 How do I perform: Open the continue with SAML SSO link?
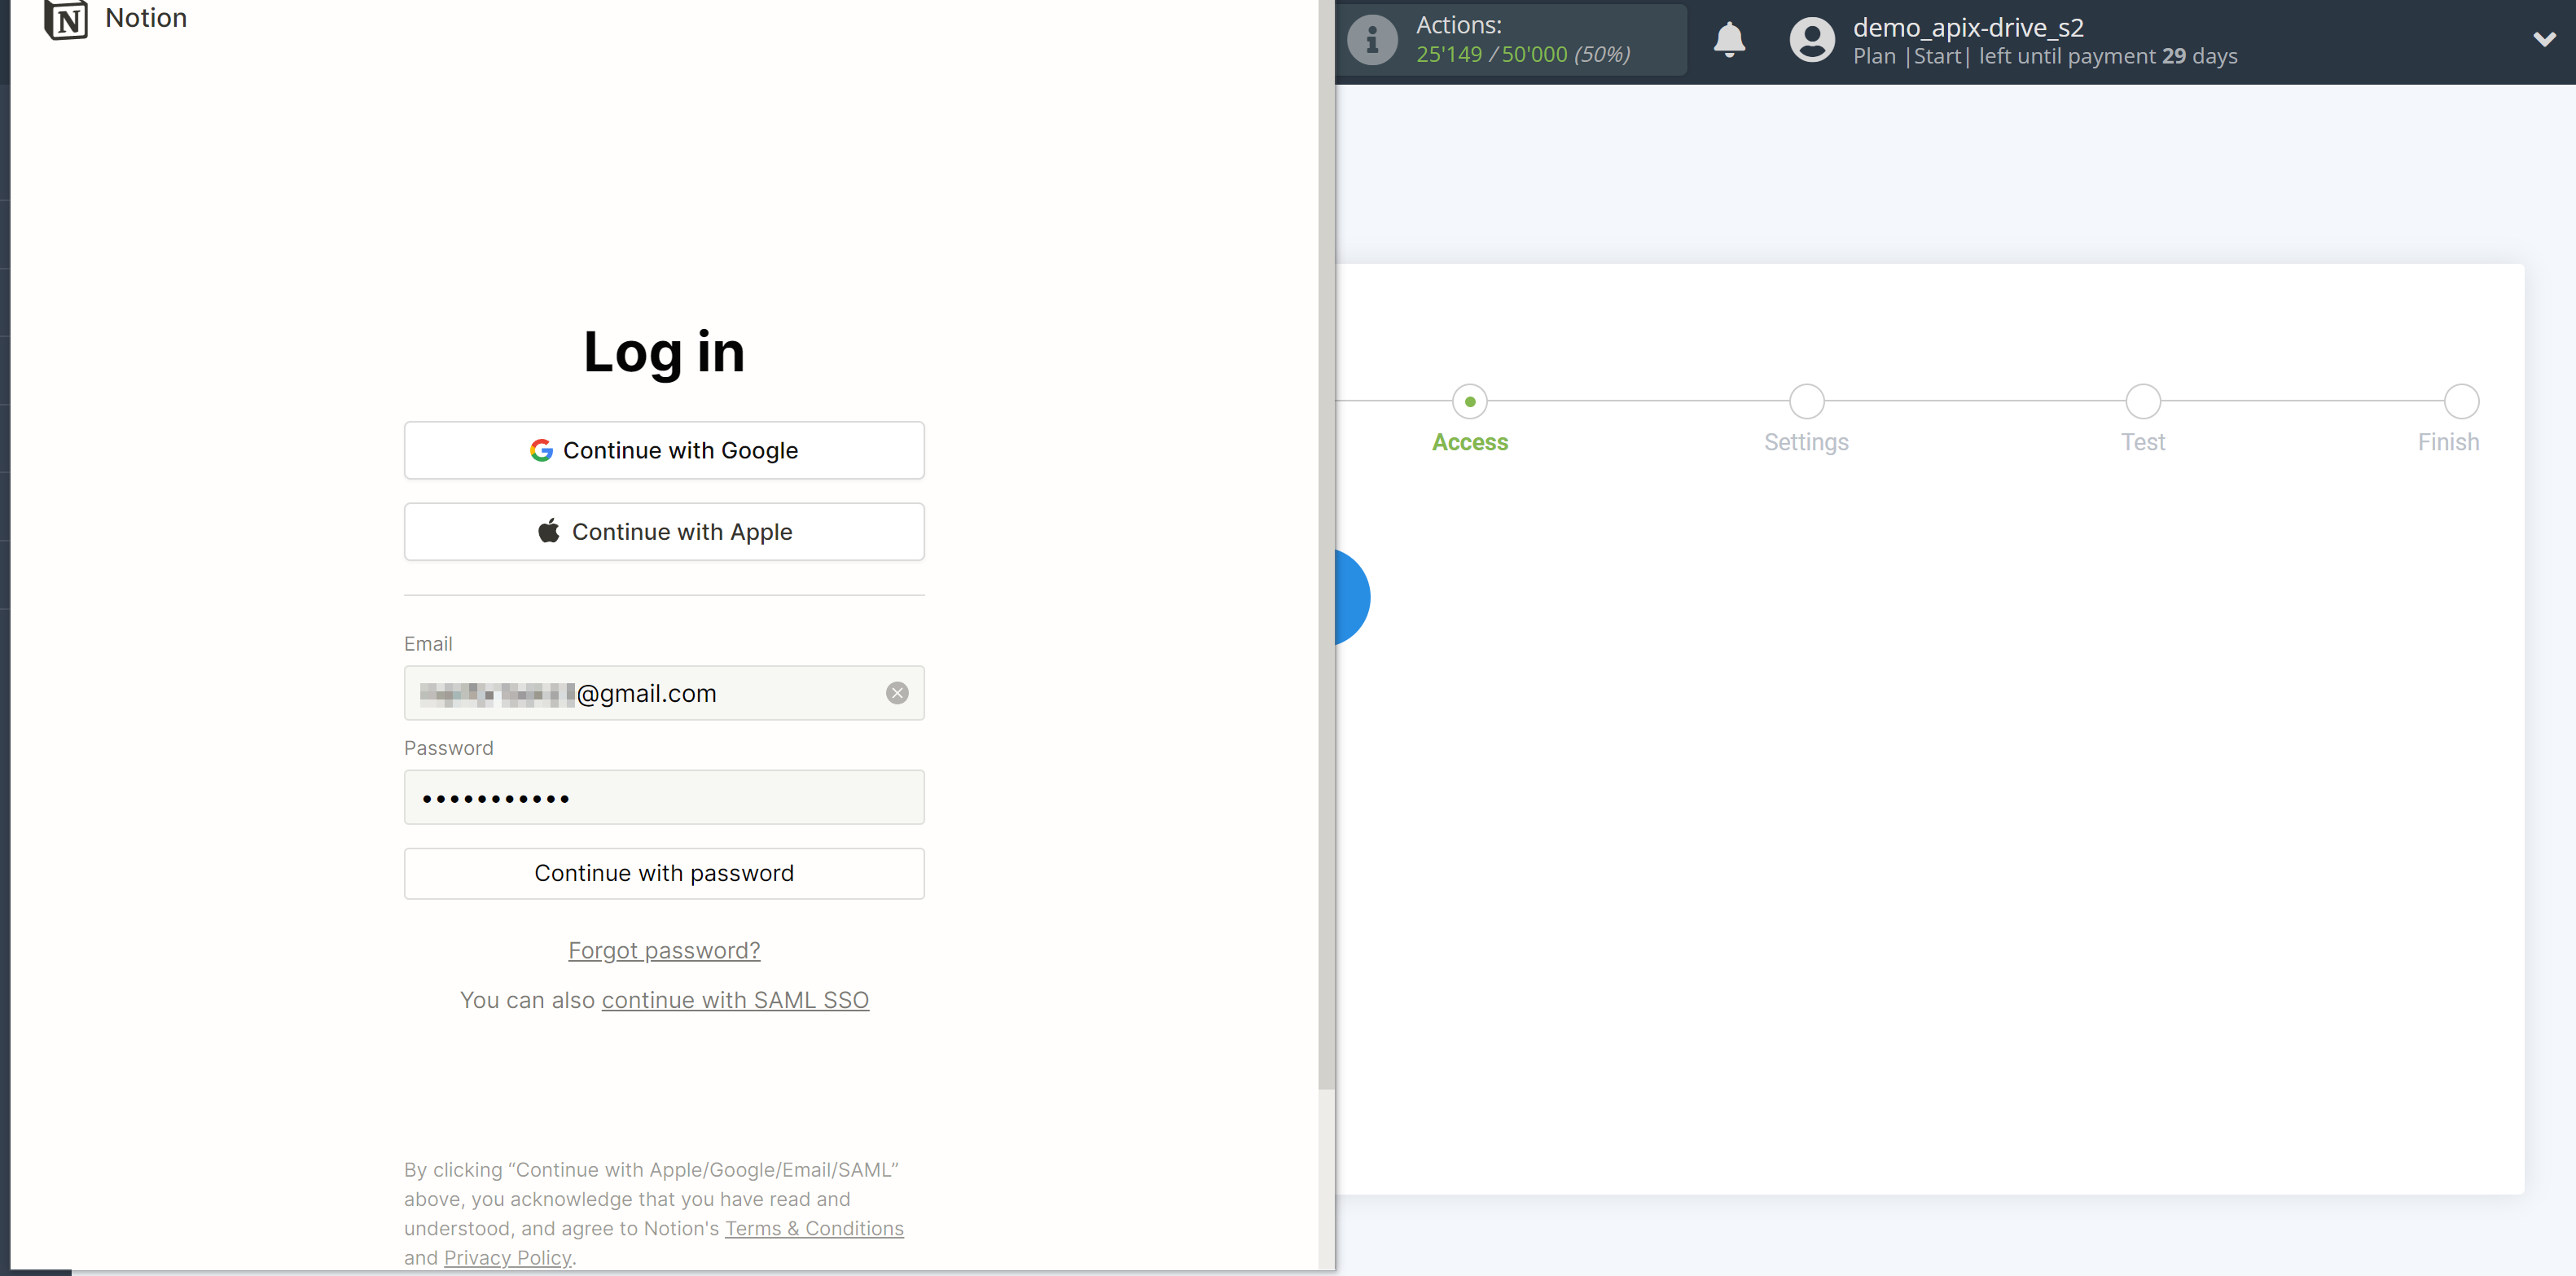pyautogui.click(x=735, y=999)
